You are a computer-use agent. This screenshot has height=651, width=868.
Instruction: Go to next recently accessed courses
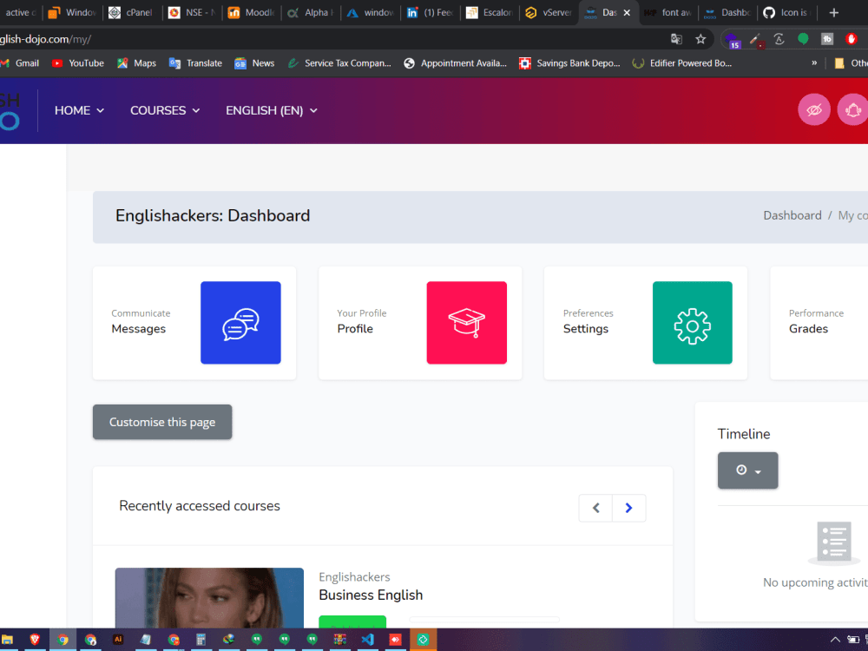pos(628,508)
